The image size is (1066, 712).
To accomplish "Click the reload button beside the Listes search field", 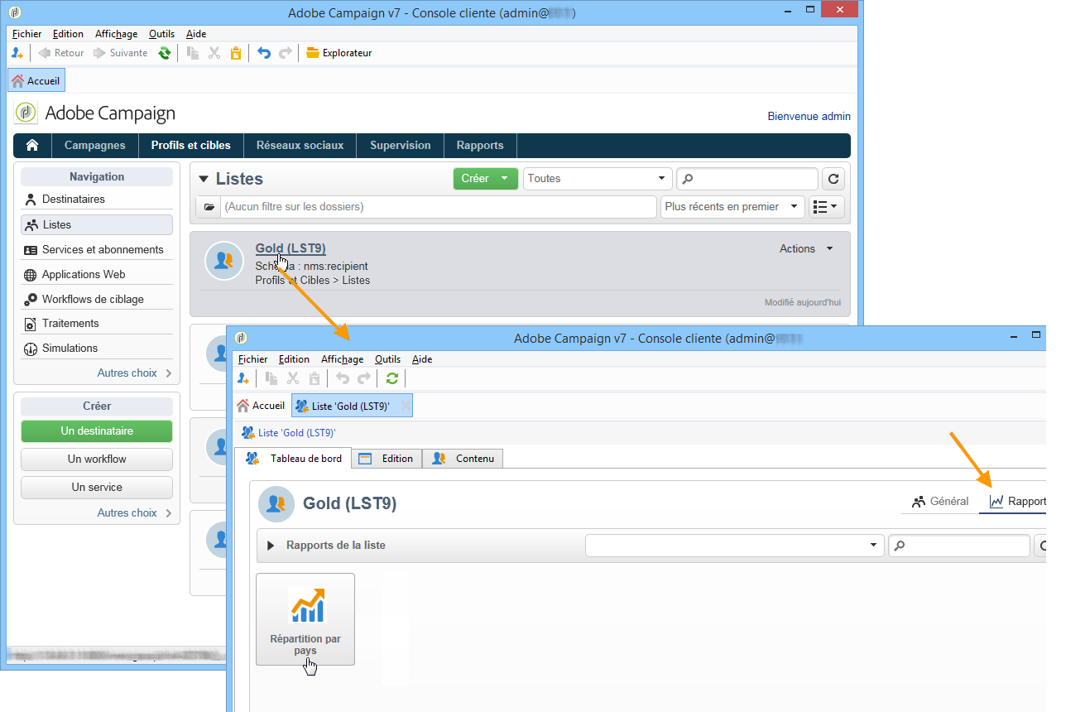I will pos(834,179).
